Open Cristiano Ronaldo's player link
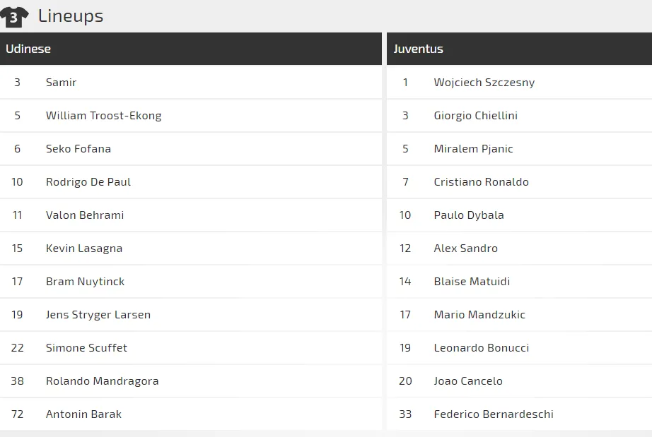 pos(481,181)
